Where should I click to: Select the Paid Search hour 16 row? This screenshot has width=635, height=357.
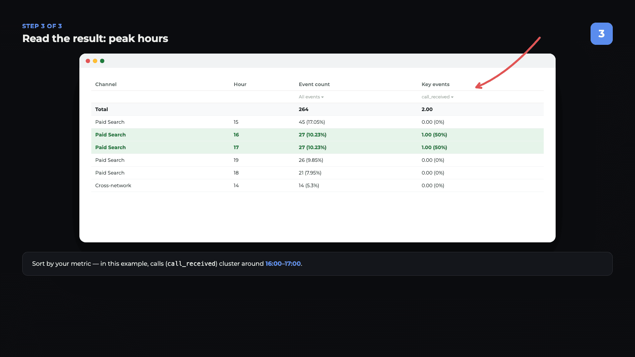[317, 135]
